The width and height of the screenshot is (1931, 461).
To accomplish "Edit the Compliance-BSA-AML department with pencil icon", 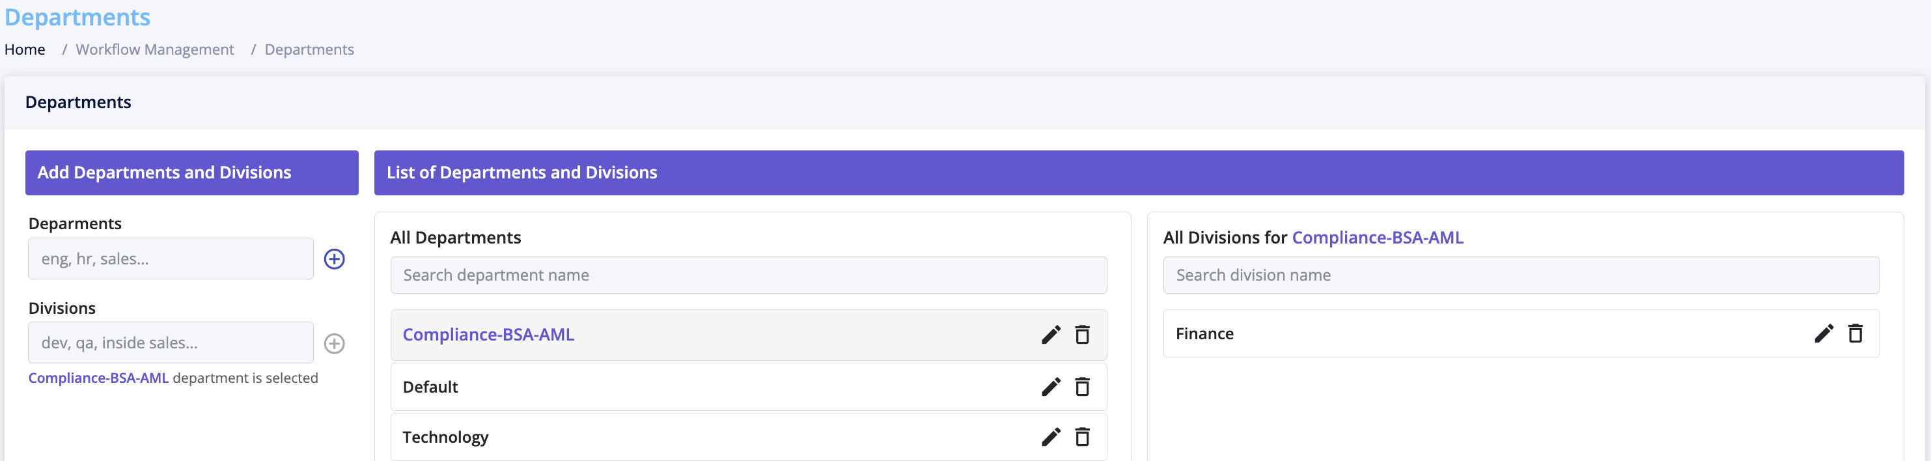I will coord(1051,335).
